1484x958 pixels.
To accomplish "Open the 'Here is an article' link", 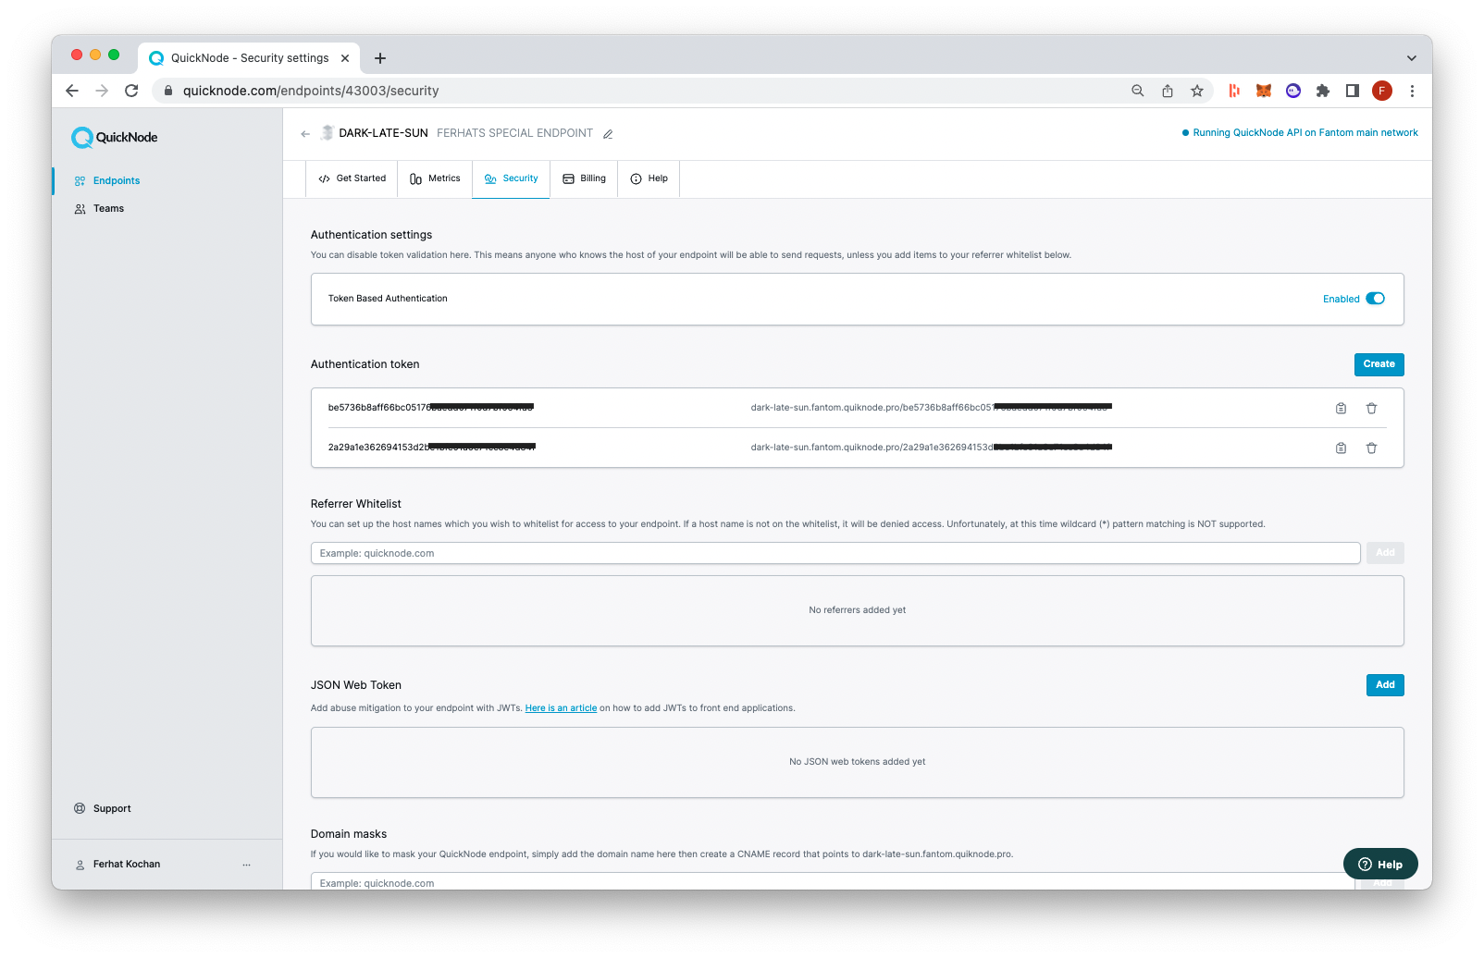I will 561,708.
